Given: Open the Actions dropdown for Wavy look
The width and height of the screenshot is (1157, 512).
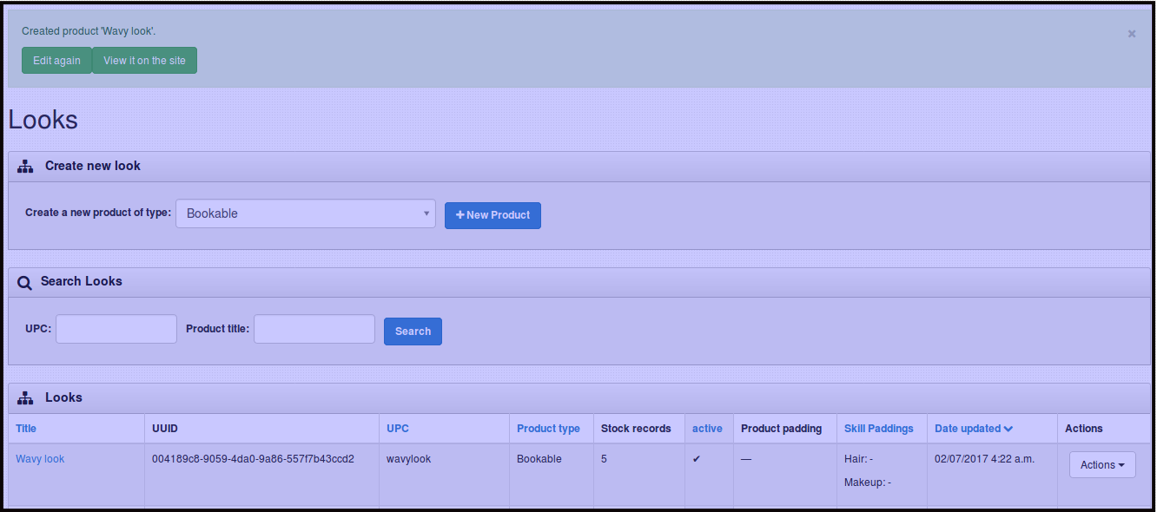Looking at the screenshot, I should click(1102, 465).
